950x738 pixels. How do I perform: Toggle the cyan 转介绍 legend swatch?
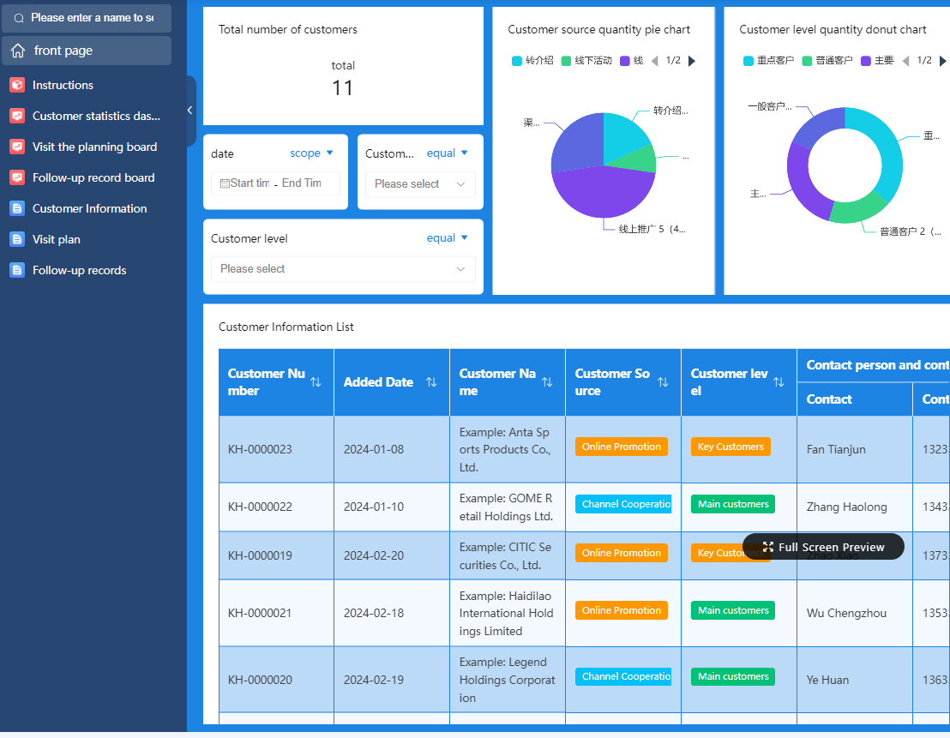pyautogui.click(x=517, y=61)
